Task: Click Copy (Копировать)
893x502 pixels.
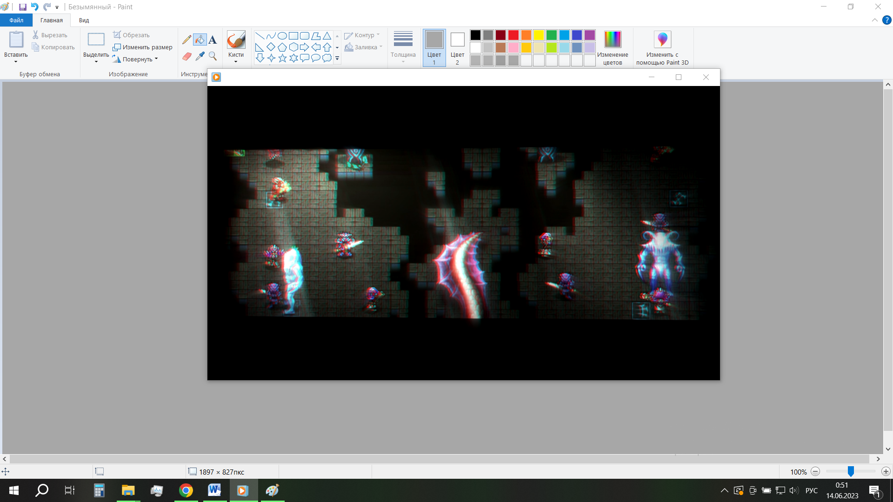Action: click(53, 47)
